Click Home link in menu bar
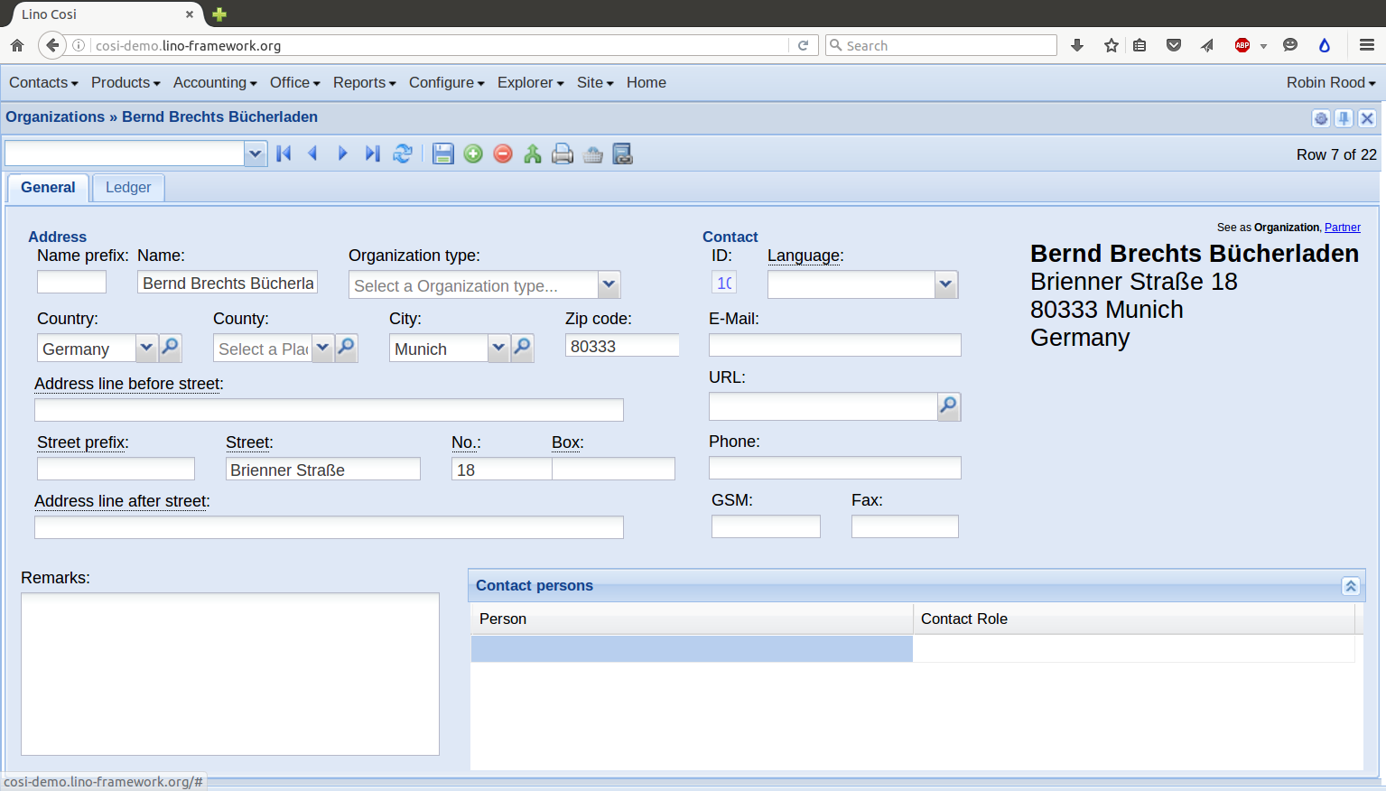The height and width of the screenshot is (791, 1386). 646,82
